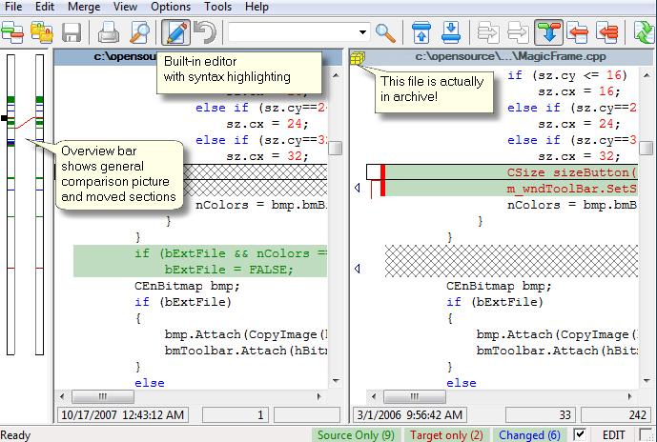657x442 pixels.
Task: Click the 'Source Only (9)' status indicator
Action: [356, 435]
